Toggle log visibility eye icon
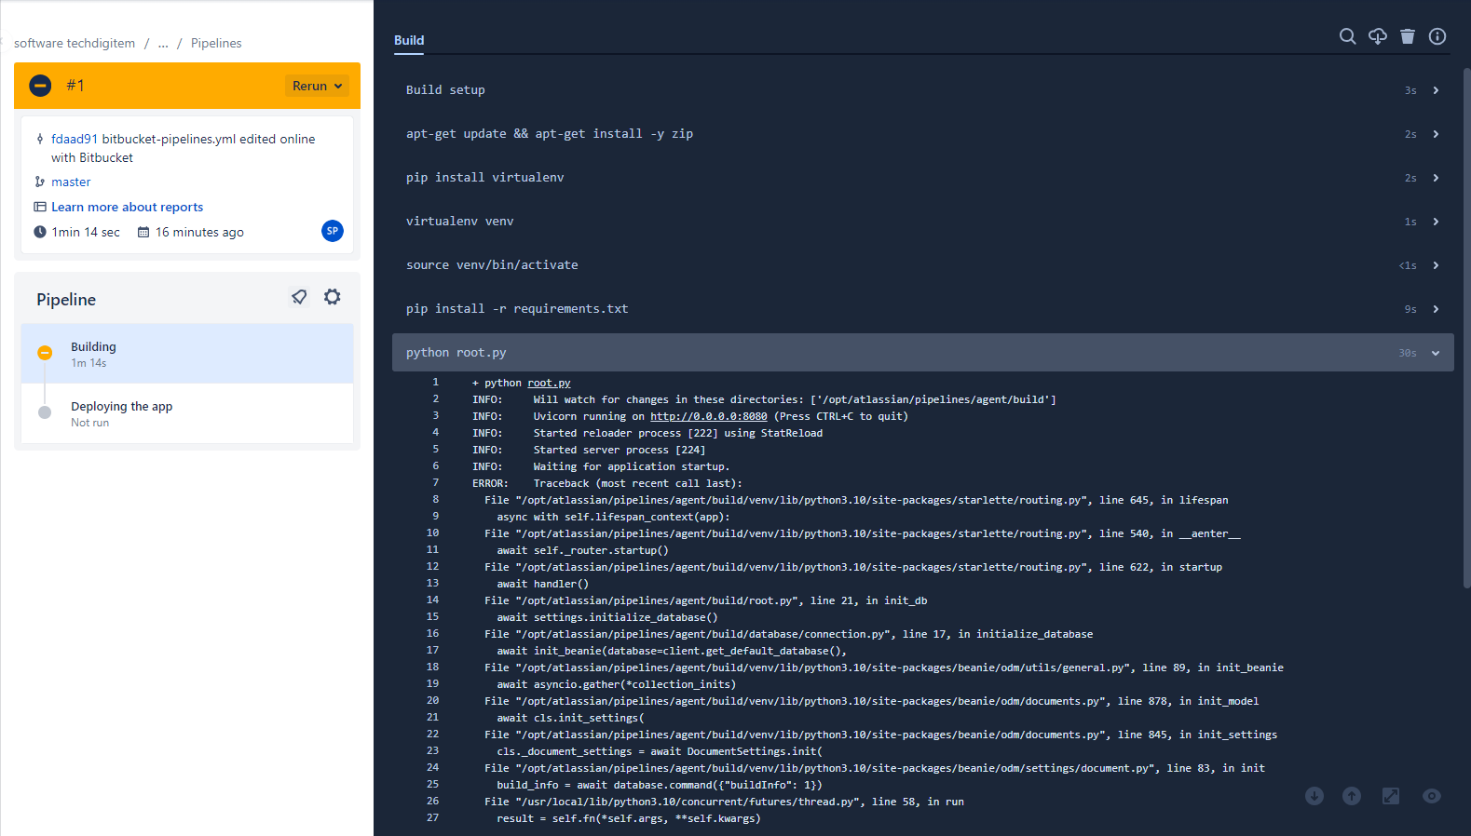Viewport: 1471px width, 836px height. [1432, 796]
